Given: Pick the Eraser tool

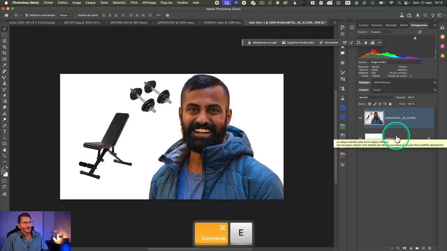Looking at the screenshot, I should point(5,95).
